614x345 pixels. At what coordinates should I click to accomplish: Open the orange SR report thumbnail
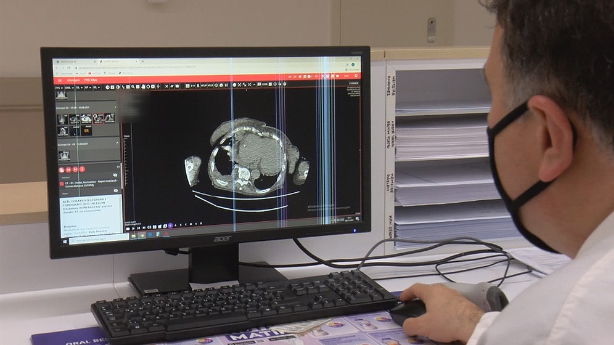[86, 131]
